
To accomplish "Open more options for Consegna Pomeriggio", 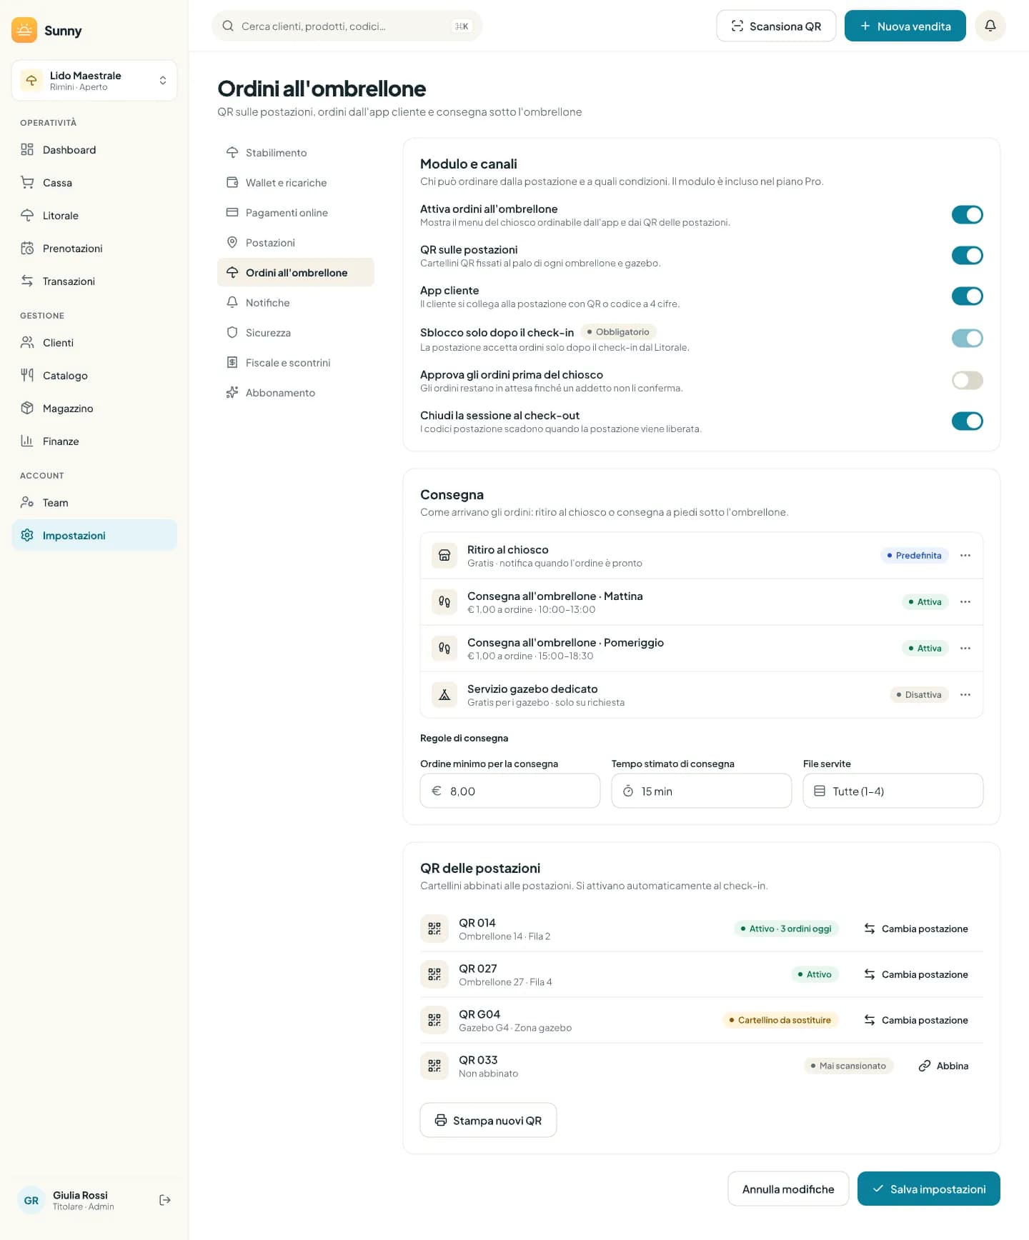I will tap(965, 648).
